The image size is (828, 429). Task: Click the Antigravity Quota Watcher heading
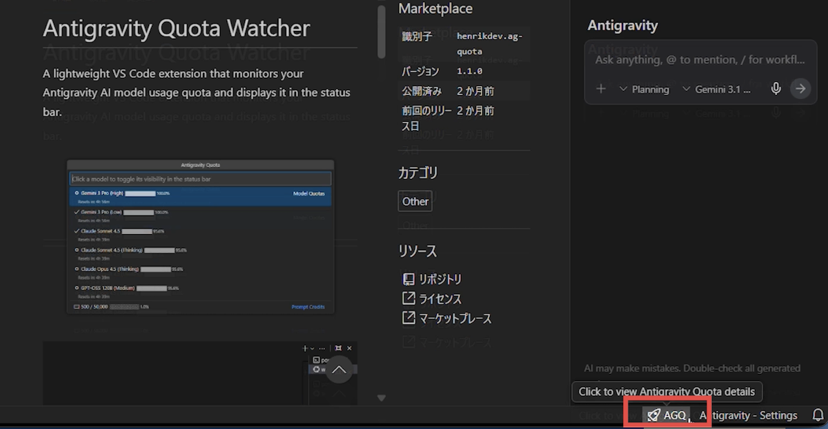[177, 28]
